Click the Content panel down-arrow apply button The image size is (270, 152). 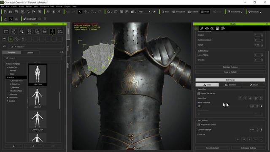click(14, 146)
